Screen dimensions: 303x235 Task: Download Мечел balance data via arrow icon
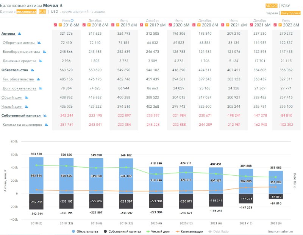[x=61, y=5]
